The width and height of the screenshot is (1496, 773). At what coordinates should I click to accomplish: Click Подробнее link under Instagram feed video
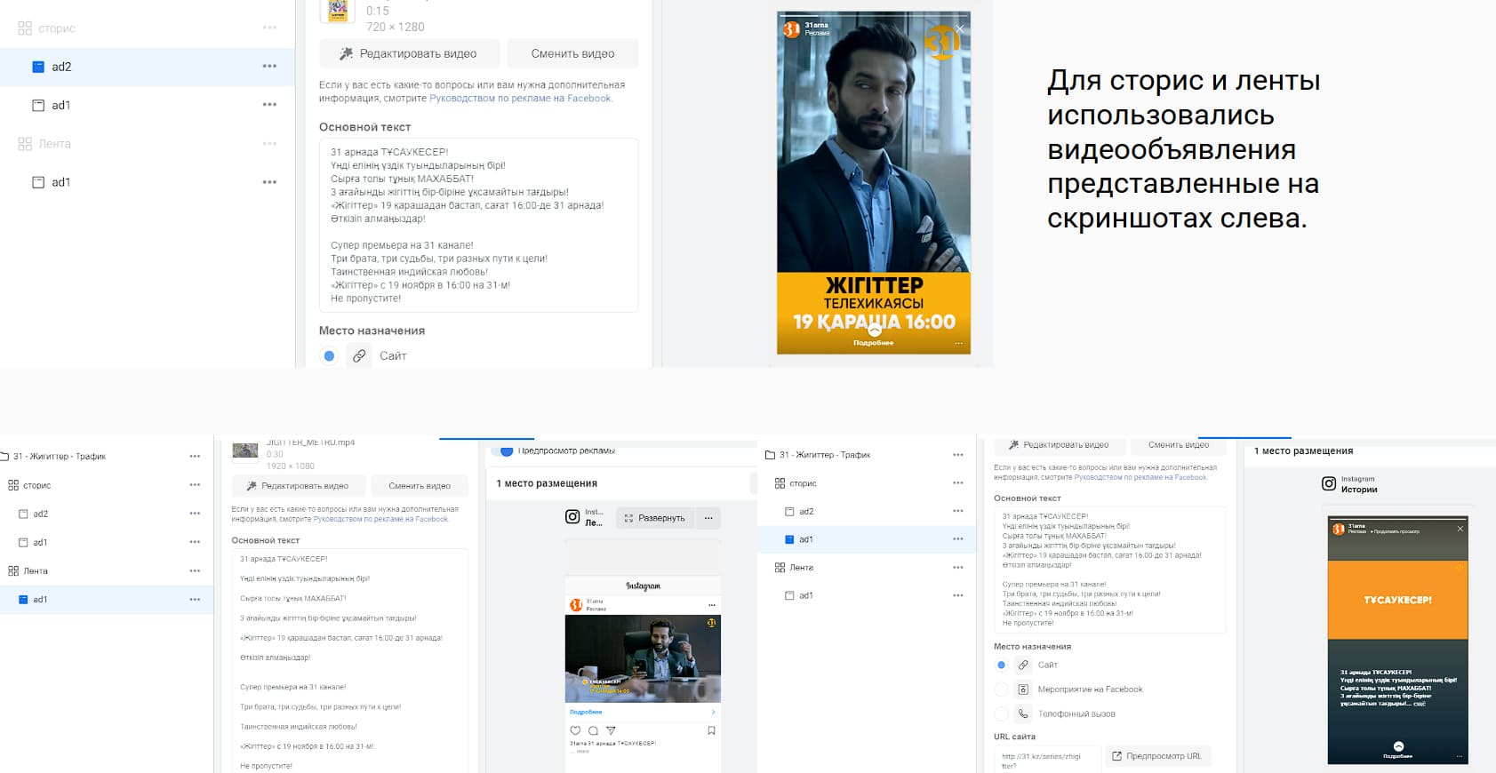586,712
